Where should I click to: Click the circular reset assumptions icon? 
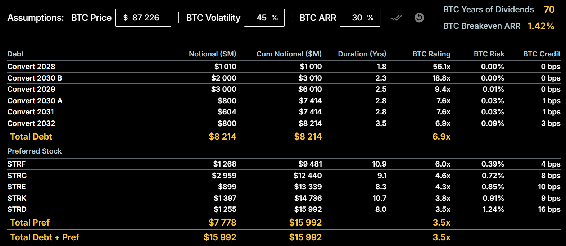point(419,18)
